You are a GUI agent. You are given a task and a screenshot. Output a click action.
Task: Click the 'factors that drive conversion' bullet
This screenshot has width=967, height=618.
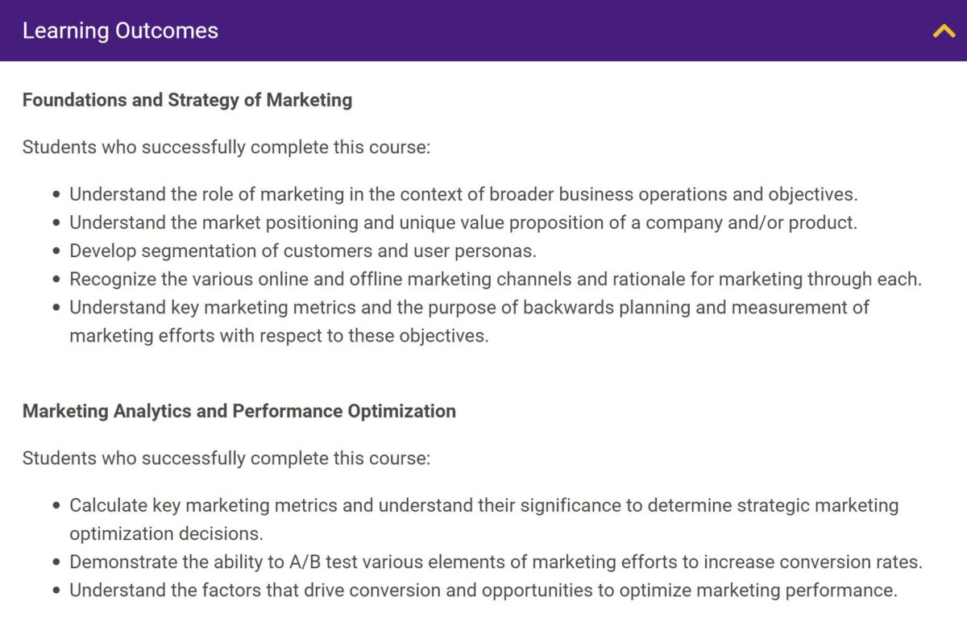coord(483,590)
